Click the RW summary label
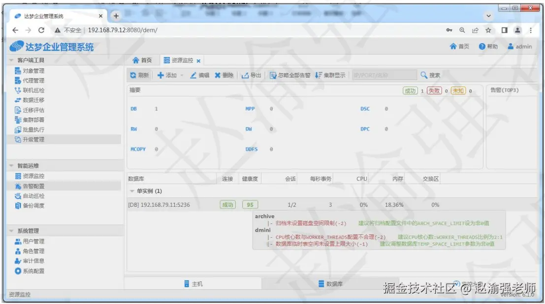Image resolution: width=545 pixels, height=304 pixels. 134,129
